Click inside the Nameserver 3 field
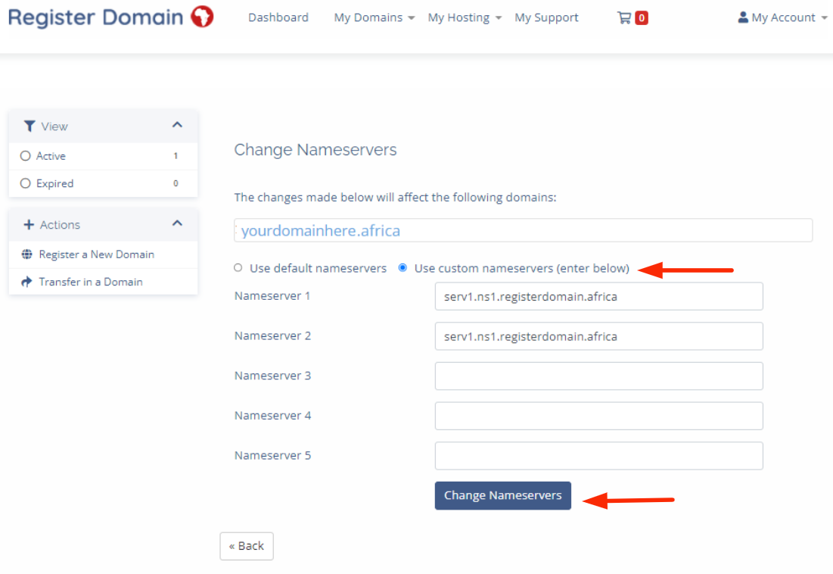The width and height of the screenshot is (833, 574). [598, 376]
